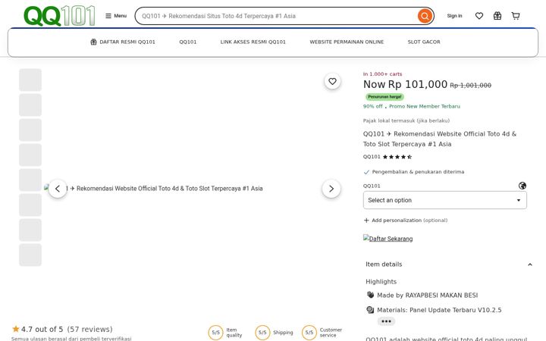546x341 pixels.
Task: Open the shopping cart icon
Action: pyautogui.click(x=516, y=16)
